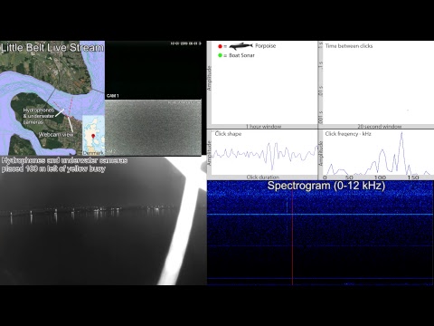Click the "CAM 1" label
Image resolution: width=434 pixels, height=326 pixels.
click(112, 96)
